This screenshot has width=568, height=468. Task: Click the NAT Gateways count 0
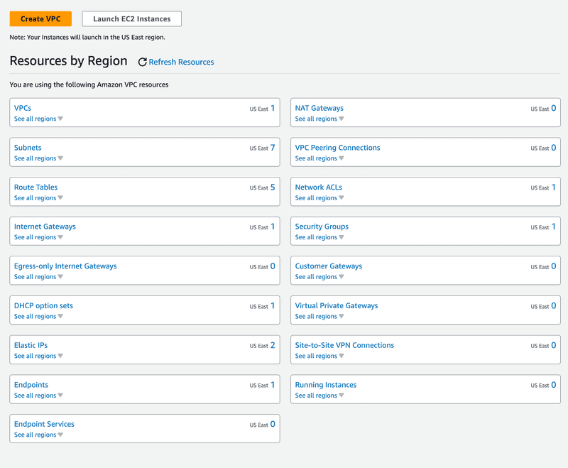pos(554,108)
